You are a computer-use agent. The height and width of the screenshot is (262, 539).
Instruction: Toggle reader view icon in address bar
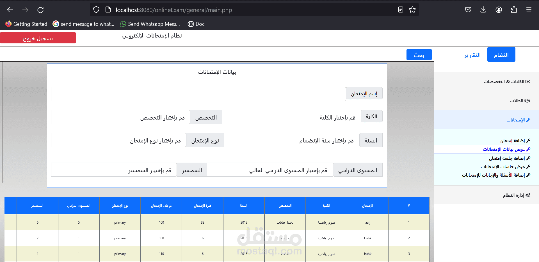[401, 10]
